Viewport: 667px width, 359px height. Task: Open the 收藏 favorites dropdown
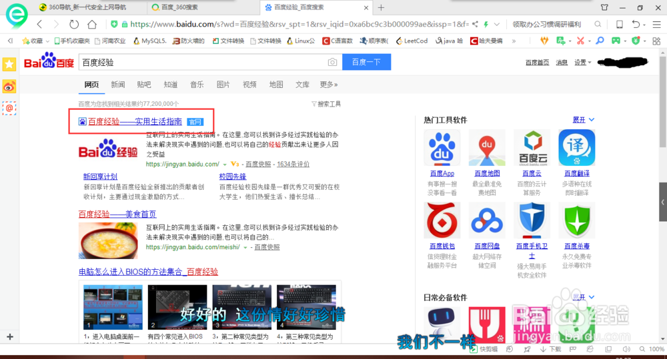coord(35,41)
